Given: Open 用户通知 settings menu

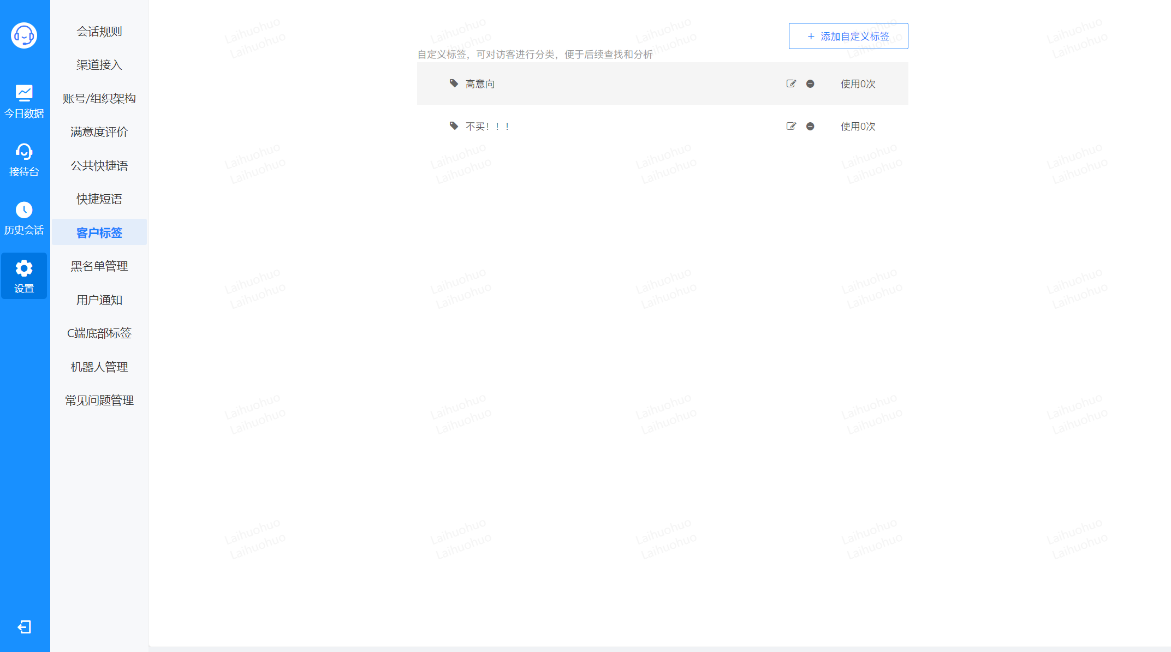Looking at the screenshot, I should pyautogui.click(x=99, y=300).
